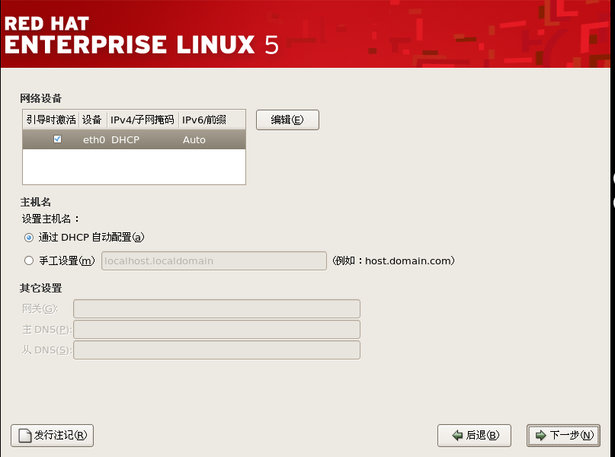Select the 手工设置 radio button

click(x=29, y=260)
